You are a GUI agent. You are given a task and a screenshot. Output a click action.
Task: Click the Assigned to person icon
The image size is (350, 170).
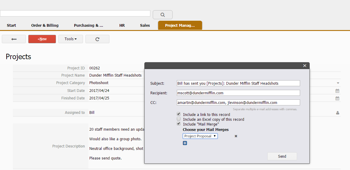pos(338,113)
